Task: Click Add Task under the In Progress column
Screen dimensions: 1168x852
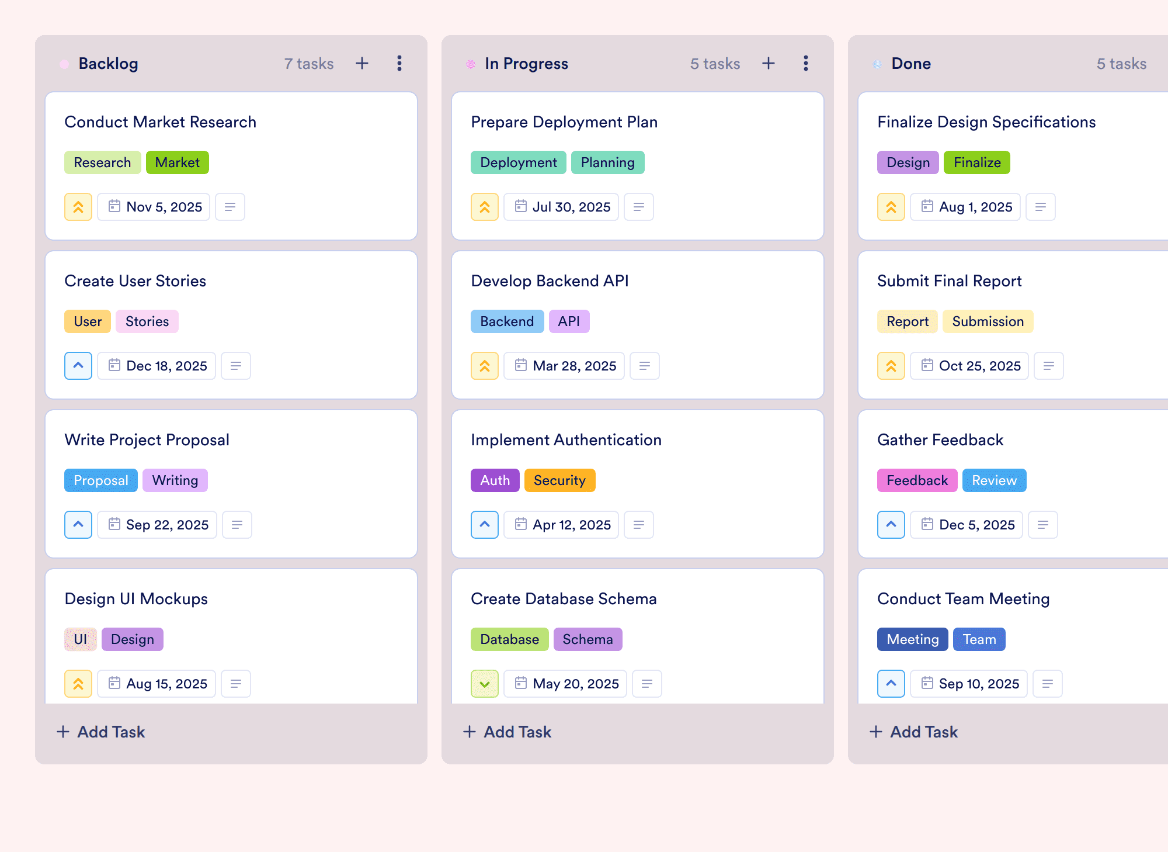Action: click(507, 732)
